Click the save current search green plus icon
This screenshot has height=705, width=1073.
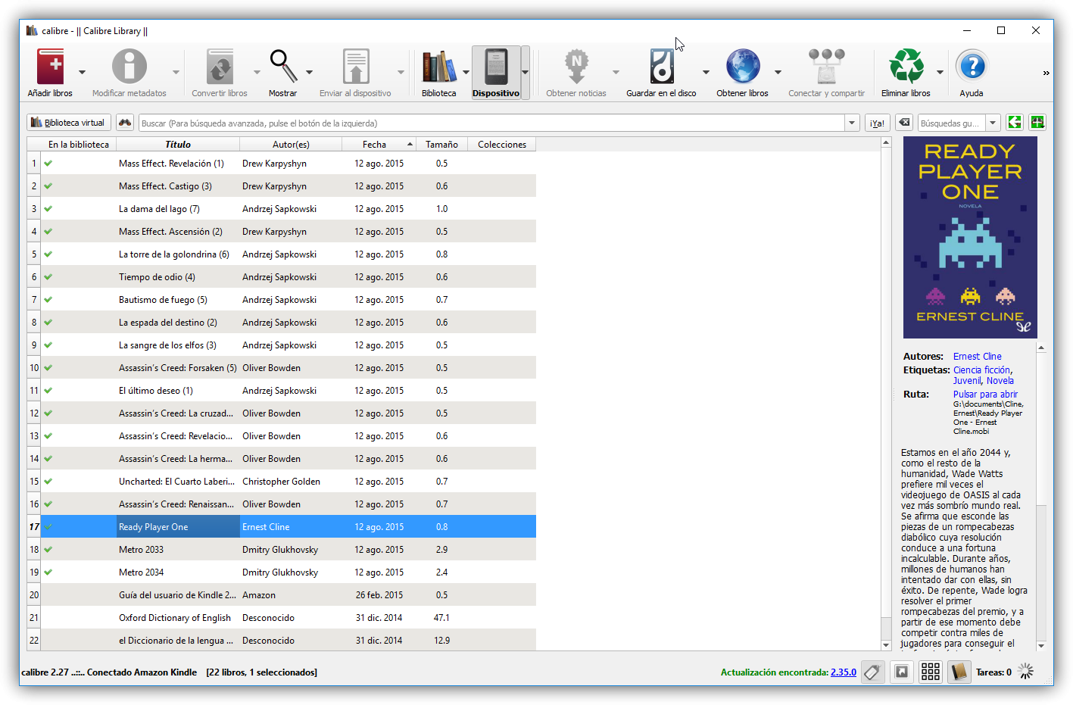click(1037, 123)
